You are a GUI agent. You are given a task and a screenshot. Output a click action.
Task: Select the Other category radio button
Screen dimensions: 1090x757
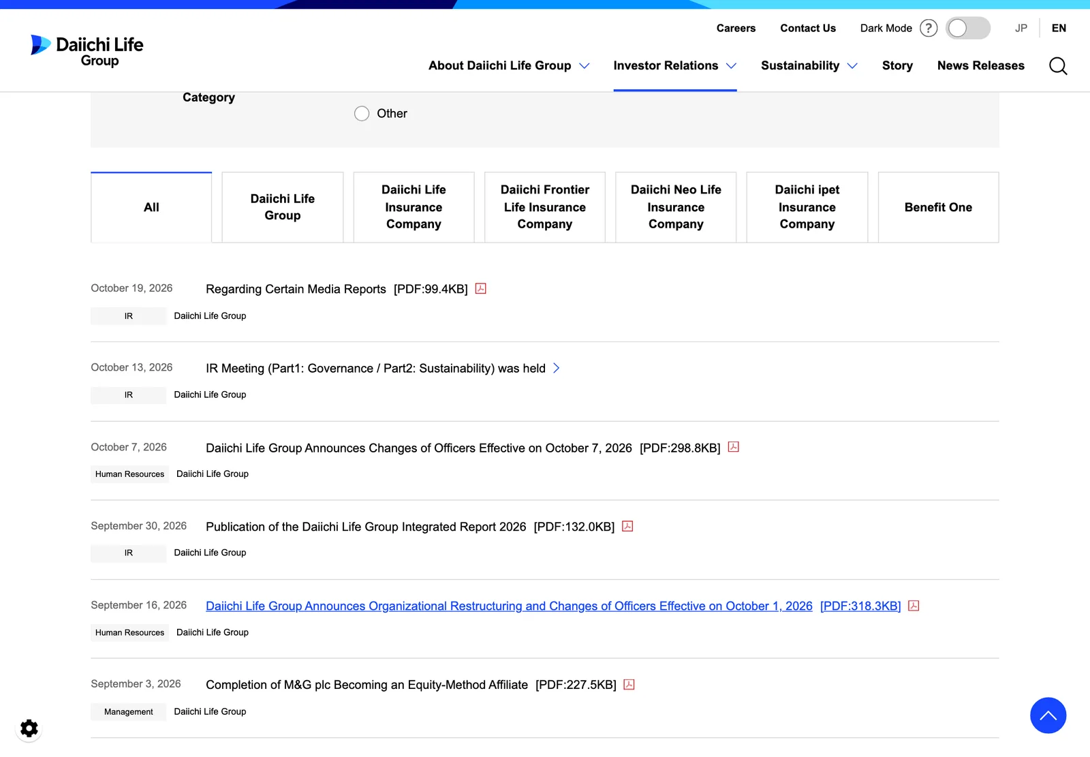click(362, 114)
